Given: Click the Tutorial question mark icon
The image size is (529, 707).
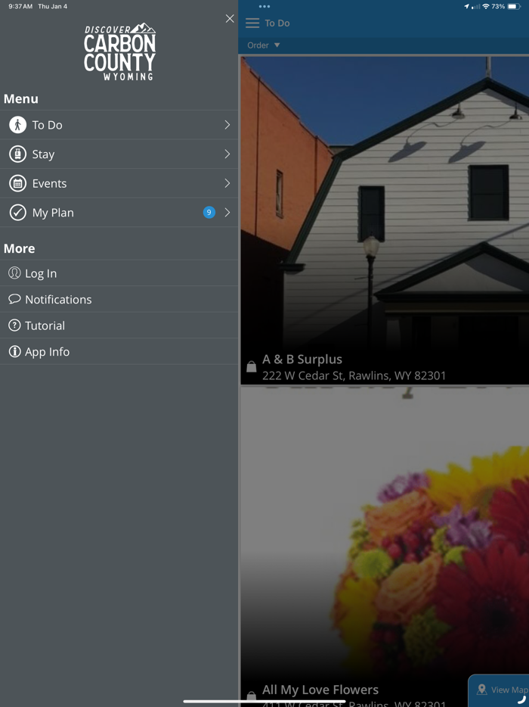Looking at the screenshot, I should (14, 325).
